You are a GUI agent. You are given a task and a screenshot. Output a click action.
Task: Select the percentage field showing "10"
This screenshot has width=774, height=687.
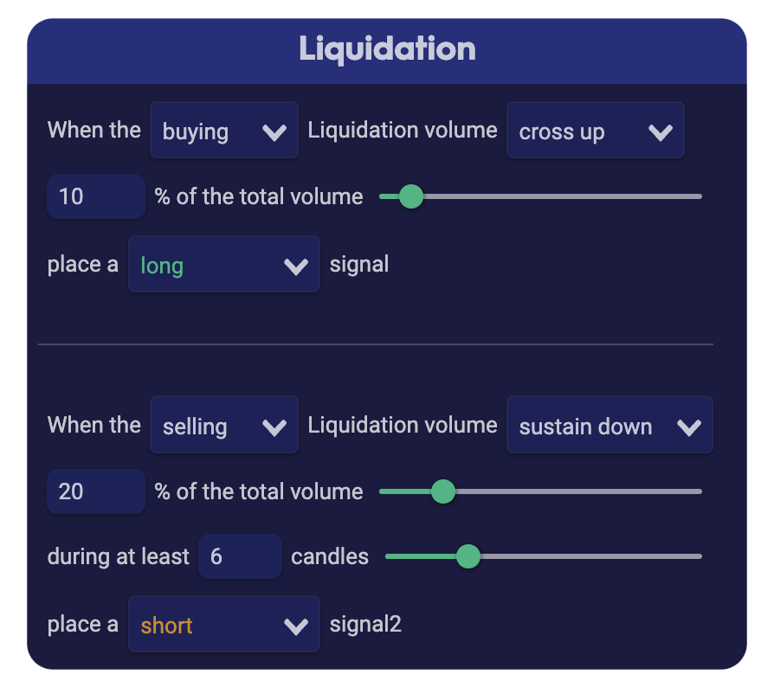pyautogui.click(x=95, y=196)
